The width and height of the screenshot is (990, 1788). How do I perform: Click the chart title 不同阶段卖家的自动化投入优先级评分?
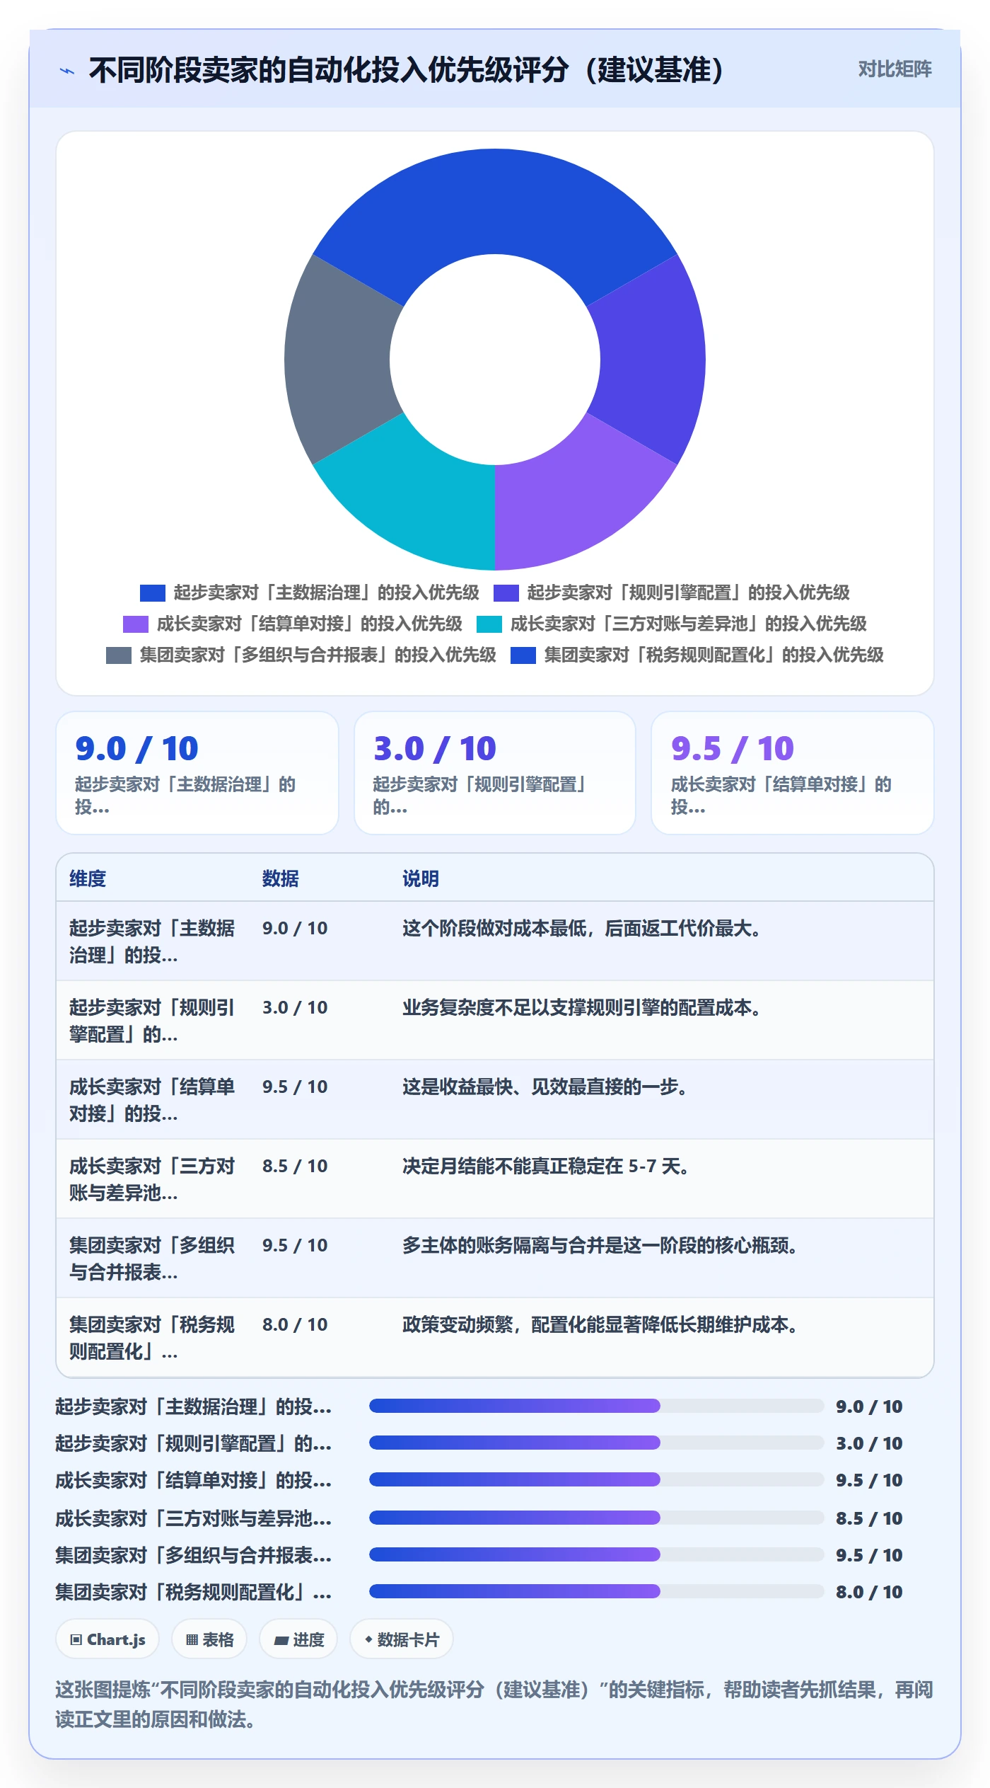[x=407, y=70]
